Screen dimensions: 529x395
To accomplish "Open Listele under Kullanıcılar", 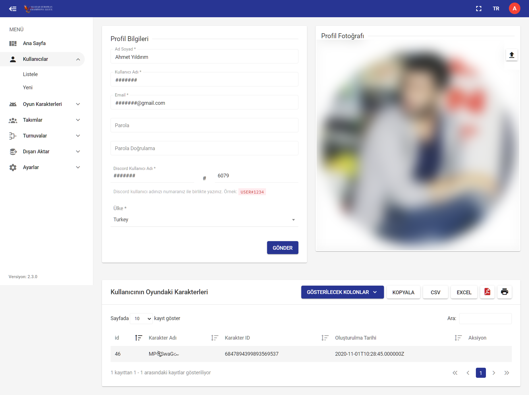I will click(30, 74).
